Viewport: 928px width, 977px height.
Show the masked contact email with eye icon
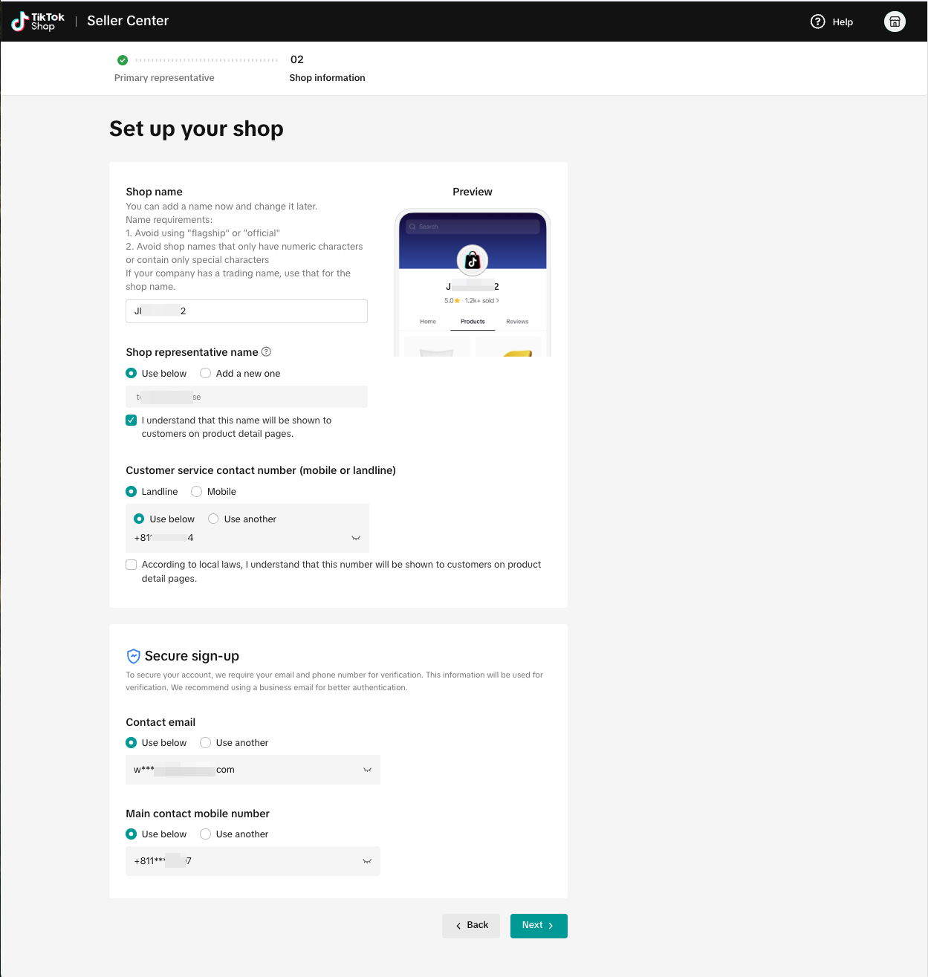(367, 770)
